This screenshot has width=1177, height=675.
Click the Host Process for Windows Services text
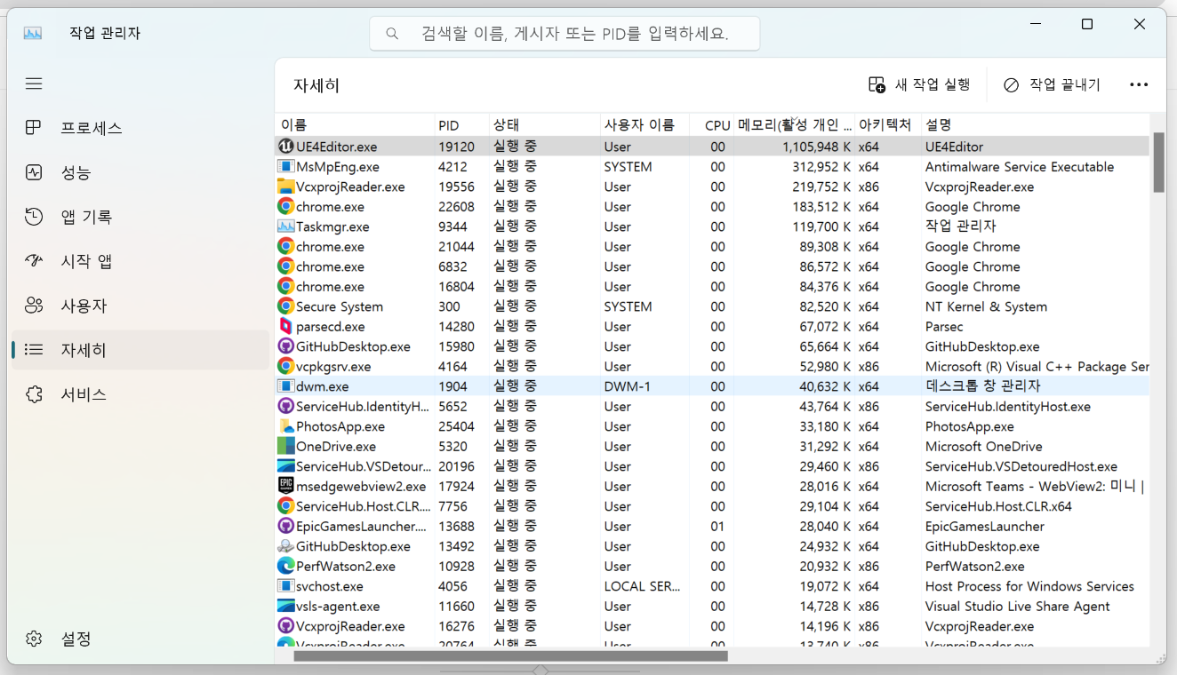click(x=1029, y=586)
